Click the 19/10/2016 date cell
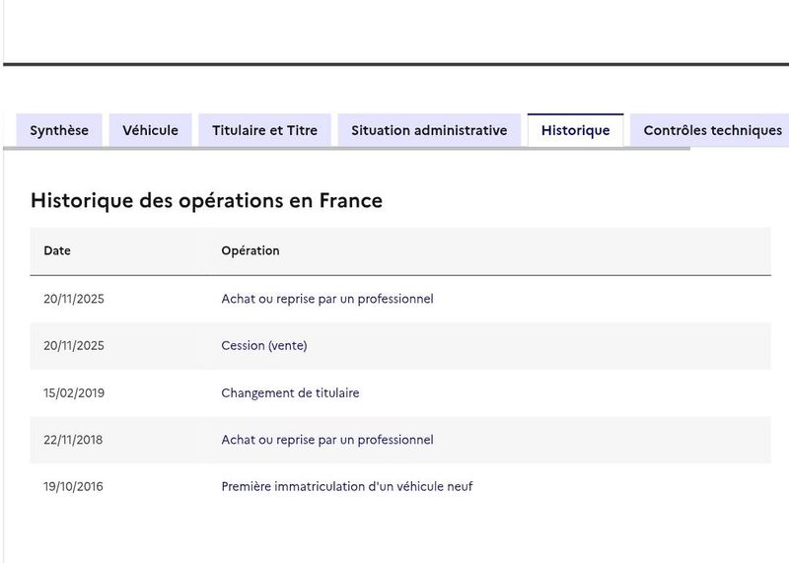 click(73, 487)
